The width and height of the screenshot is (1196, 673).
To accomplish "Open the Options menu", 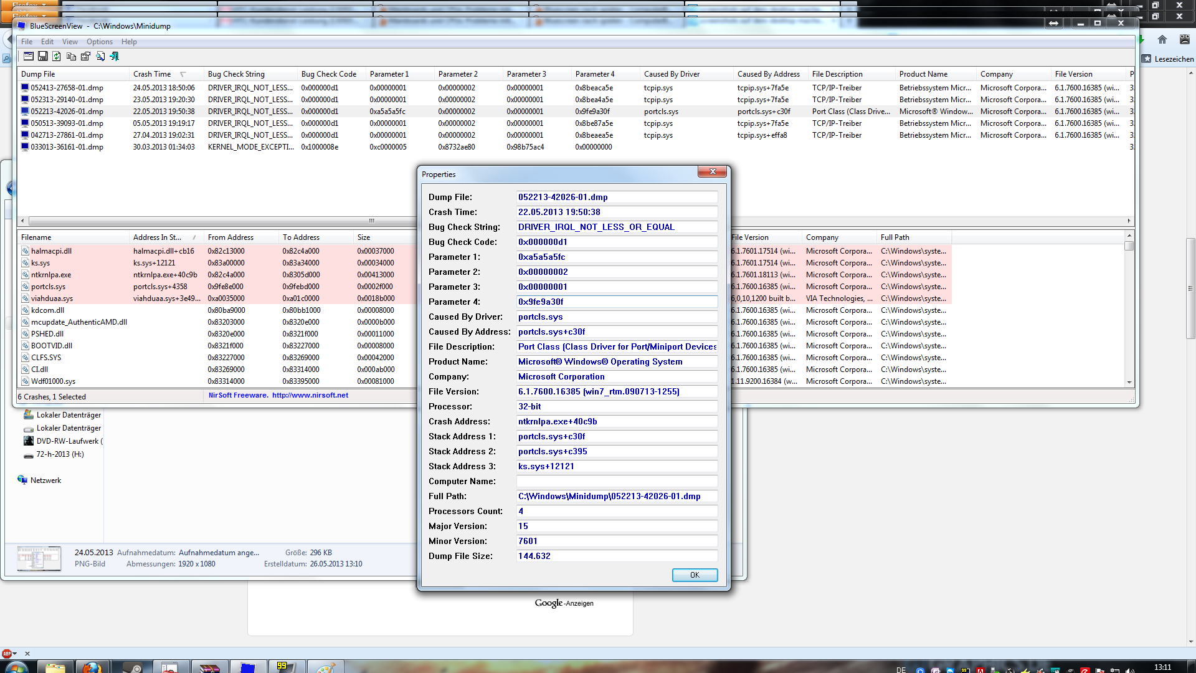I will pos(100,42).
